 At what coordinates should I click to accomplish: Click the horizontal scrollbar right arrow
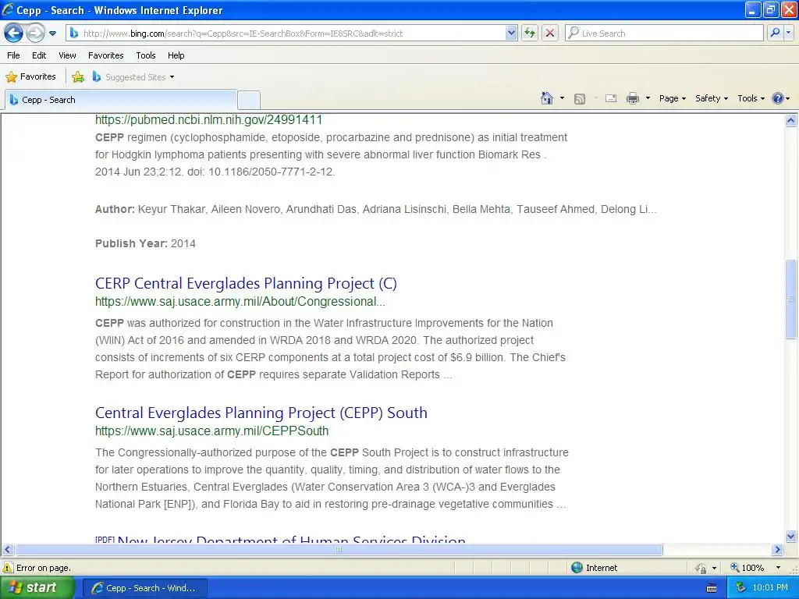pos(778,550)
